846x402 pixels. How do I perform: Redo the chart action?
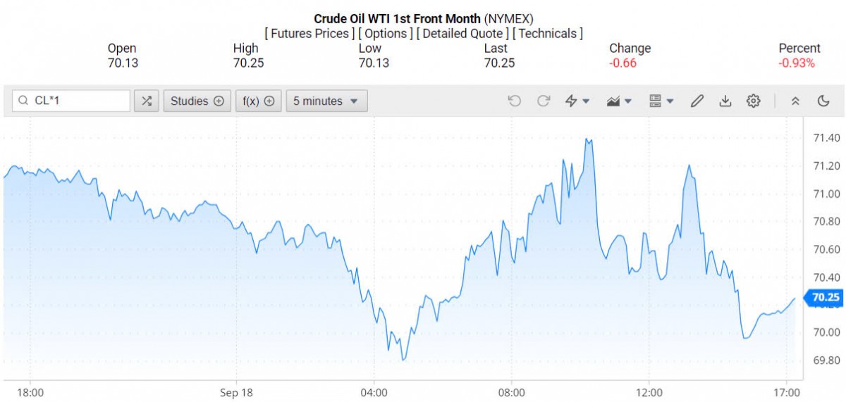coord(543,101)
